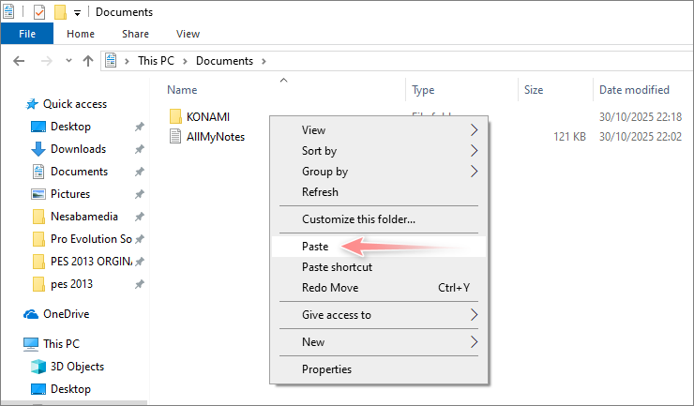The height and width of the screenshot is (406, 694).
Task: Click the Properties quick access toolbar icon
Action: coord(39,12)
